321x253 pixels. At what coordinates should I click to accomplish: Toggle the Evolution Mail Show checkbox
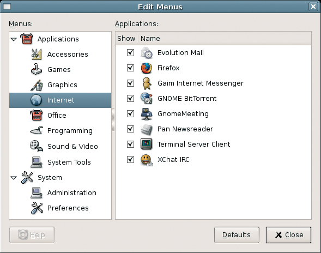[130, 53]
